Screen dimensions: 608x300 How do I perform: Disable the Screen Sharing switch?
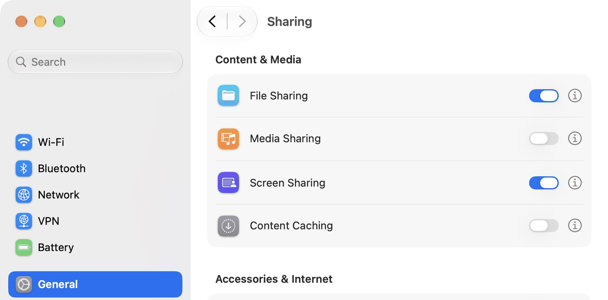pos(544,183)
